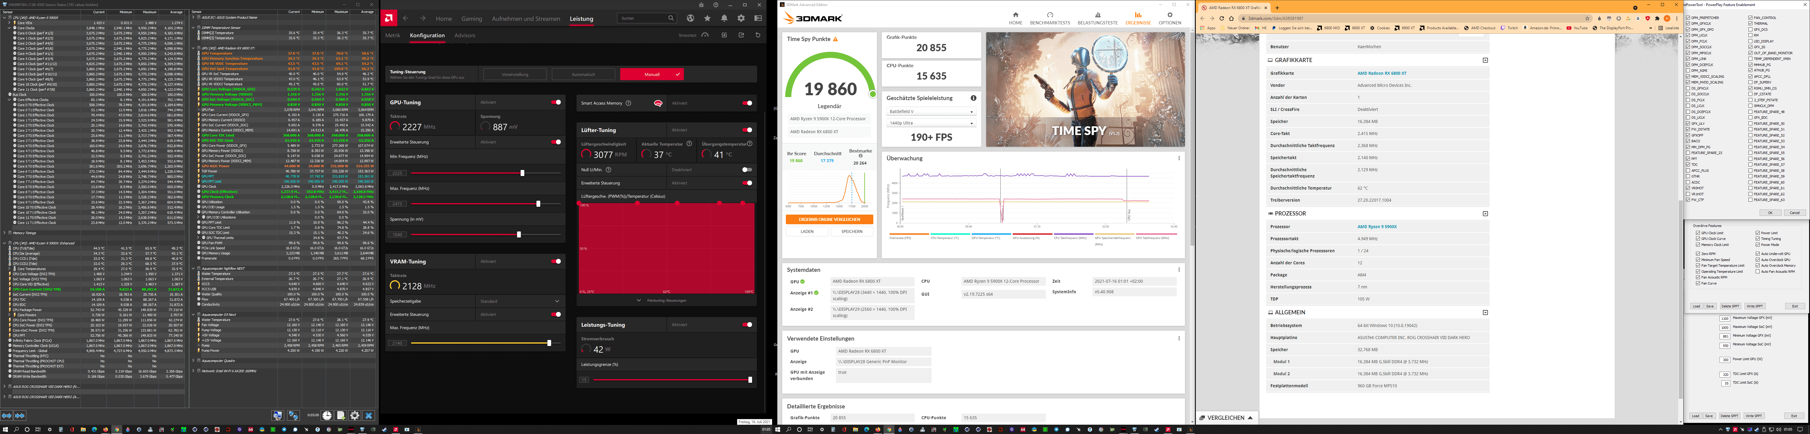This screenshot has width=1810, height=434.
Task: Select the Voreinstellung tuning button
Action: (x=515, y=74)
